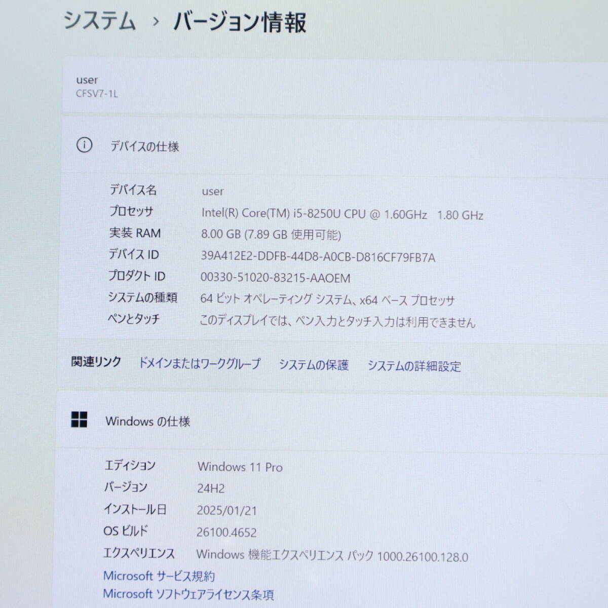
Task: Click the breadcrumb chevron separator after システム
Action: [x=156, y=22]
